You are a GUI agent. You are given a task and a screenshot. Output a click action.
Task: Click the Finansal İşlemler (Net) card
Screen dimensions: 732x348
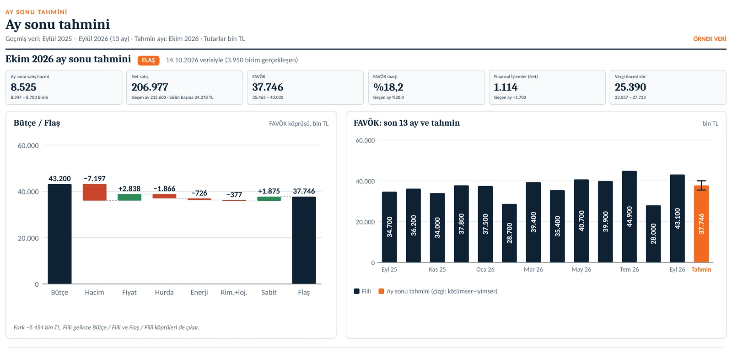pos(547,87)
